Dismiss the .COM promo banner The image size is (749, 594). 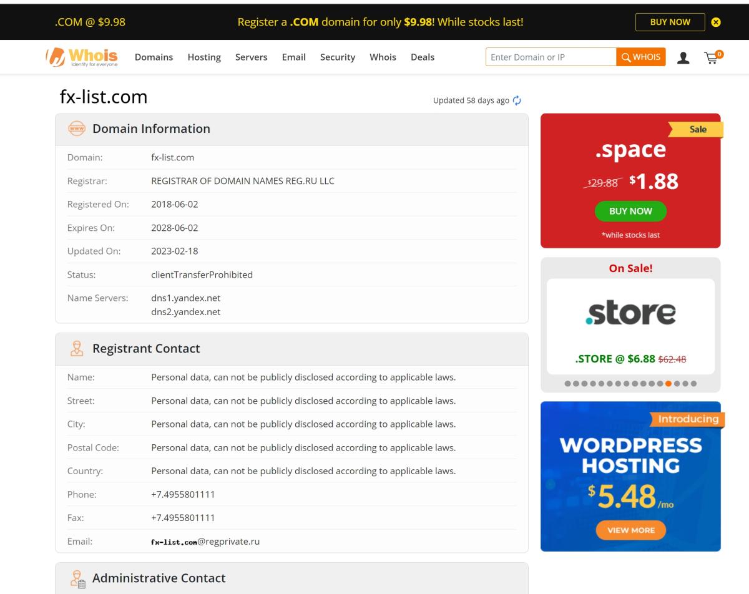[715, 22]
